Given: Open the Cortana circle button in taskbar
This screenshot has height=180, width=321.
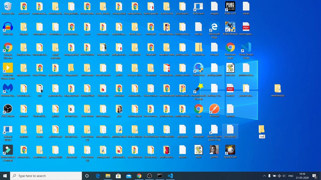Looking at the screenshot, I should tap(87, 176).
